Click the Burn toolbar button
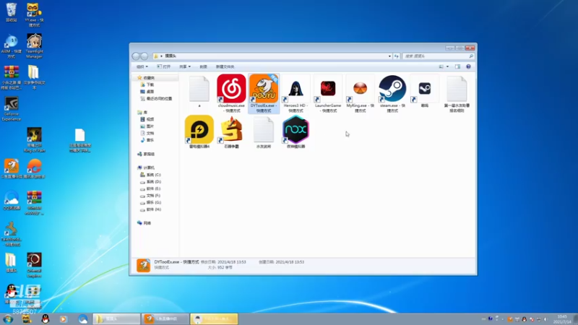The width and height of the screenshot is (578, 325). click(204, 66)
